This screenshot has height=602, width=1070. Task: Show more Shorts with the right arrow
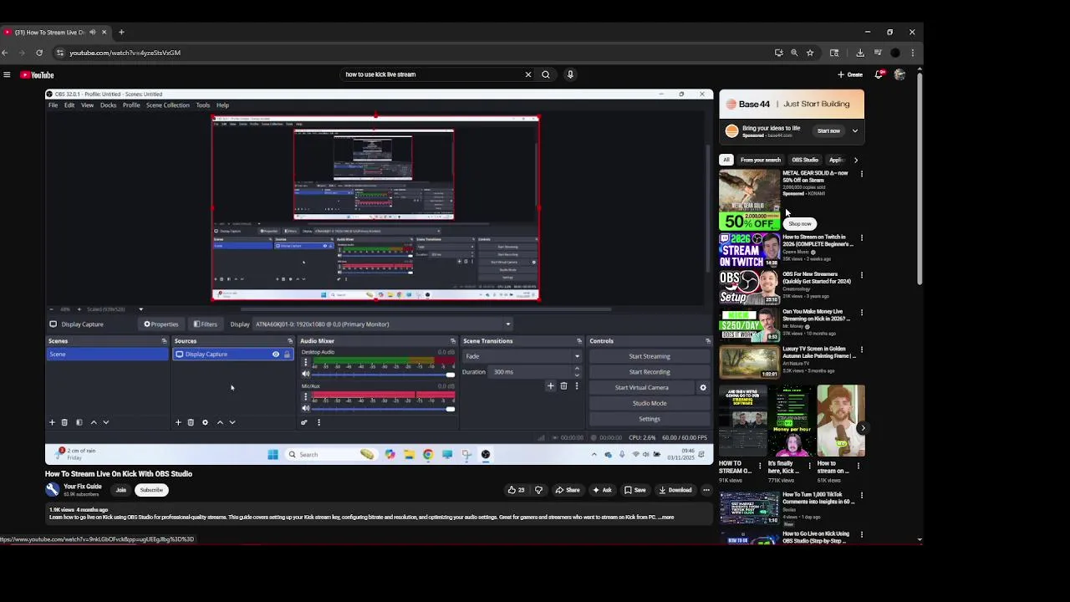tap(862, 428)
